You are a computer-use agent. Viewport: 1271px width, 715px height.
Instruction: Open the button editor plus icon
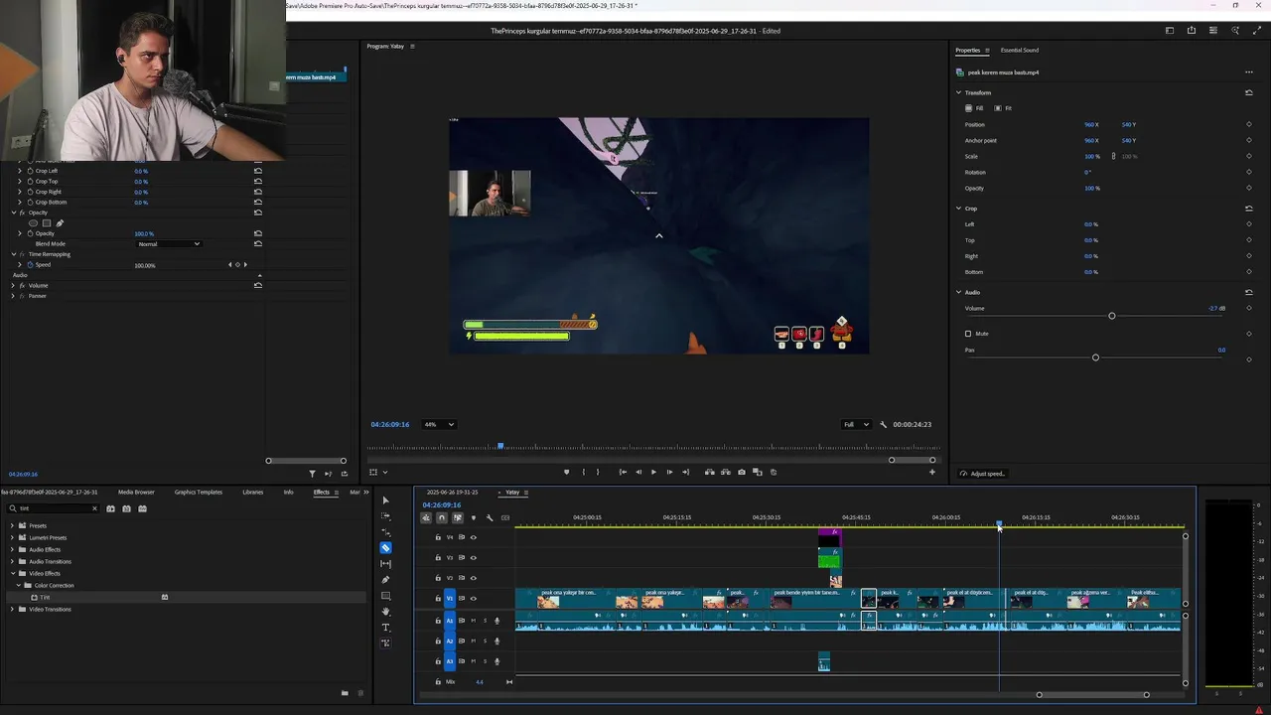[931, 472]
